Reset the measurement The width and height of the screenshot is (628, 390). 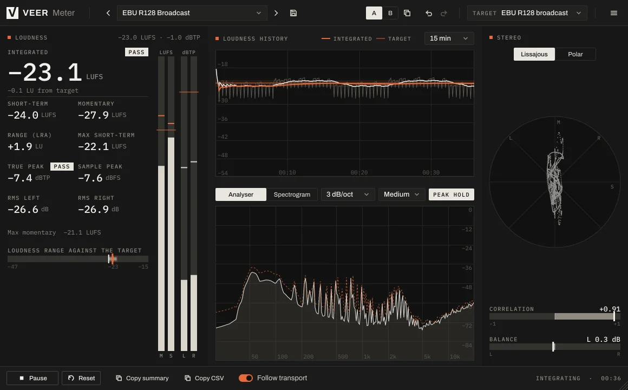81,378
